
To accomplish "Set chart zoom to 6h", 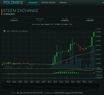I will (18, 93).
